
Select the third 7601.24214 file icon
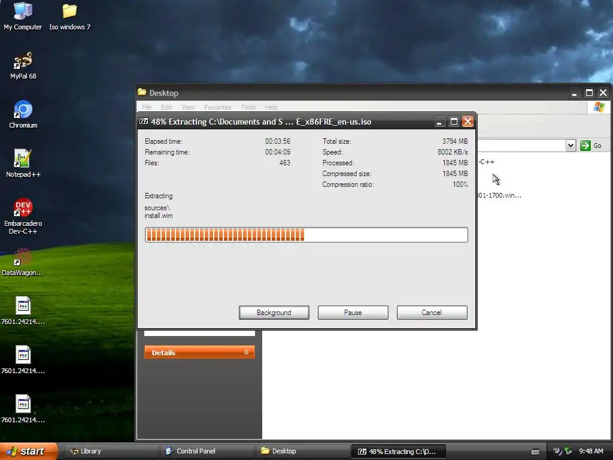pyautogui.click(x=23, y=409)
